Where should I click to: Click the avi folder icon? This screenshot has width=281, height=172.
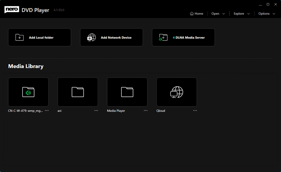pyautogui.click(x=77, y=92)
